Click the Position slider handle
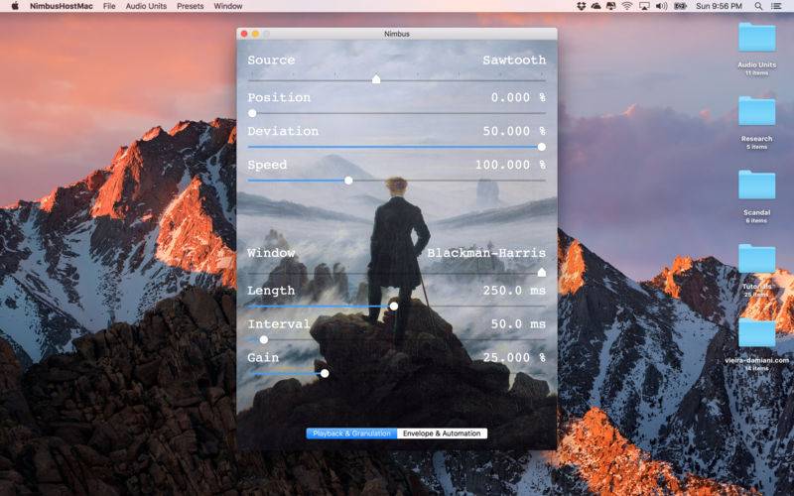The width and height of the screenshot is (794, 496). point(252,113)
